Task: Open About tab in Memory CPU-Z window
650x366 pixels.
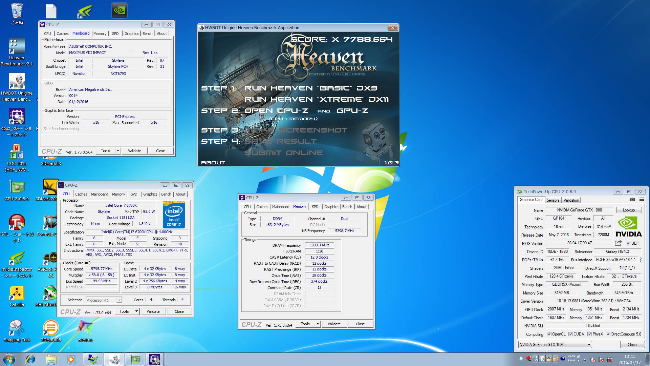Action: tap(361, 207)
